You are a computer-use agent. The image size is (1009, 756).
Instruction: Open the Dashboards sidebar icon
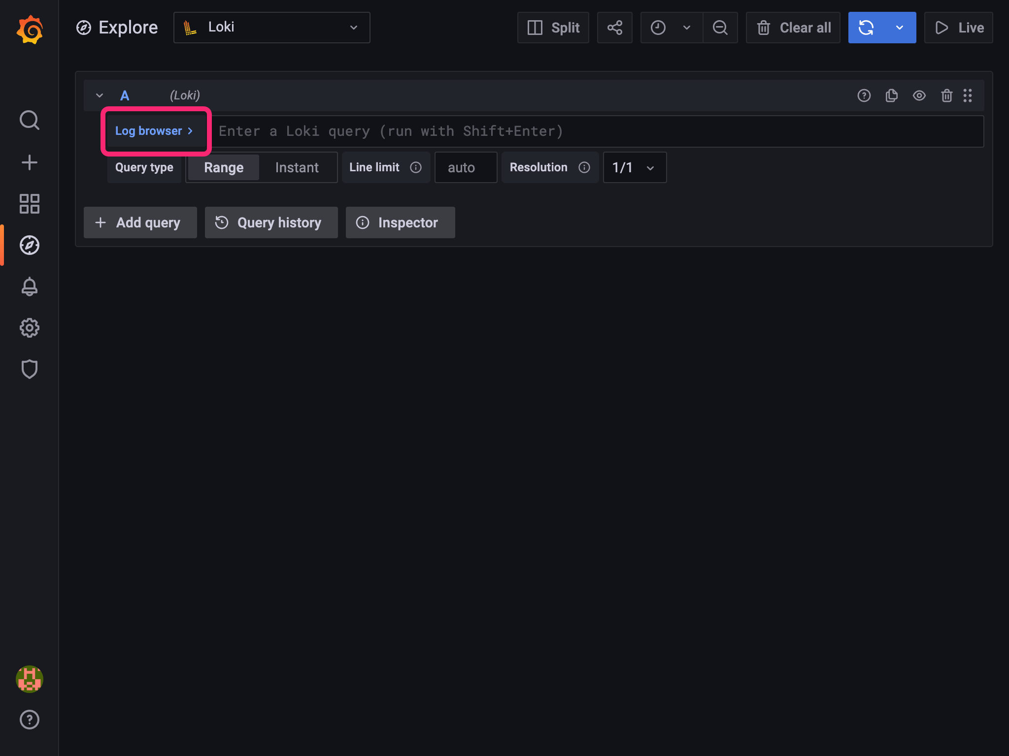[30, 203]
